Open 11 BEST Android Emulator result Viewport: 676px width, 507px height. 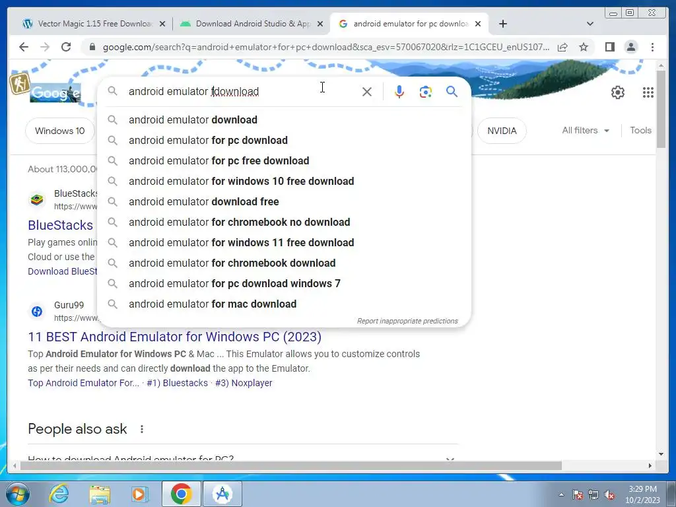tap(174, 337)
